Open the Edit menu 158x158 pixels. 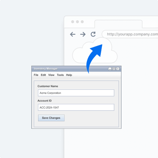[x=43, y=75]
